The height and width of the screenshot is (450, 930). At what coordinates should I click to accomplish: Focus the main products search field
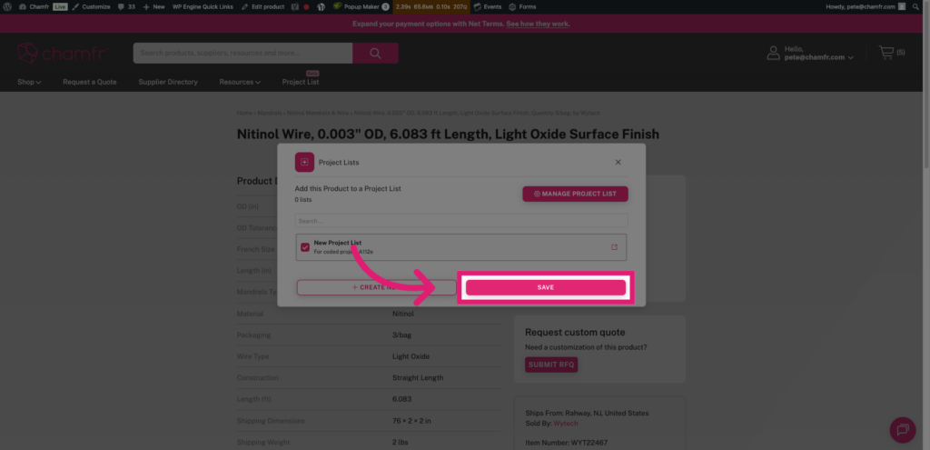242,53
